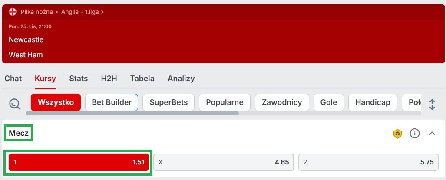Viewport: 446px width, 180px height.
Task: Click the market search magnifier icon
Action: pos(14,104)
